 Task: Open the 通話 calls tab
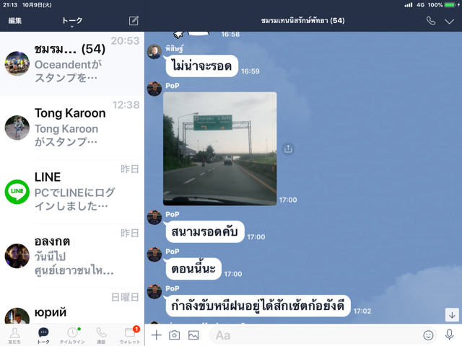point(101,335)
